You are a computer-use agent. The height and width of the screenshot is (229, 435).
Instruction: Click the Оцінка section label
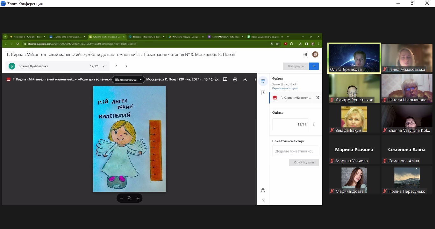pyautogui.click(x=278, y=113)
